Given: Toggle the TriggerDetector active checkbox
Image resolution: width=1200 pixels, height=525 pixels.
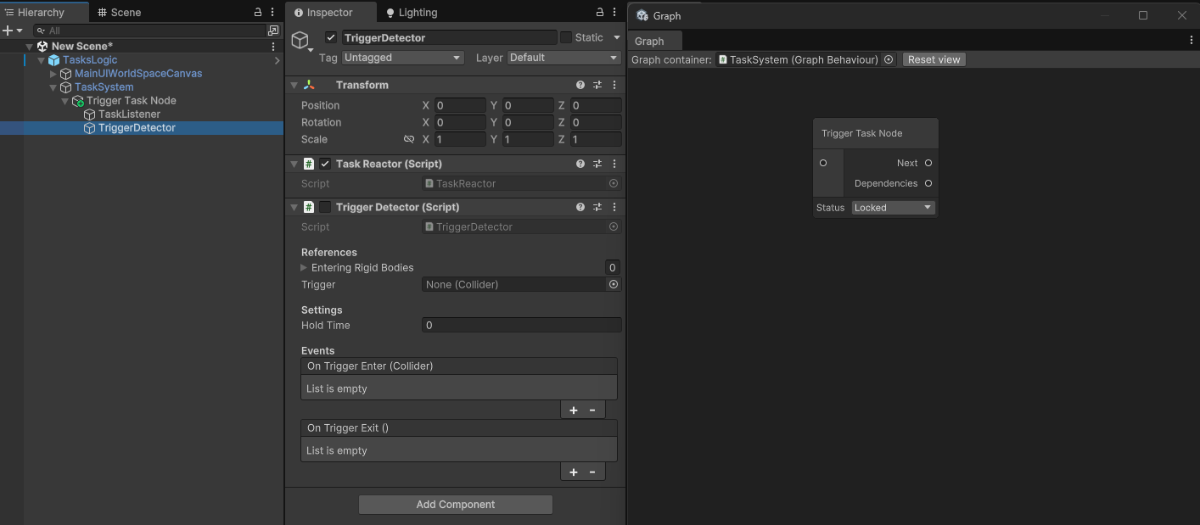Looking at the screenshot, I should point(331,37).
